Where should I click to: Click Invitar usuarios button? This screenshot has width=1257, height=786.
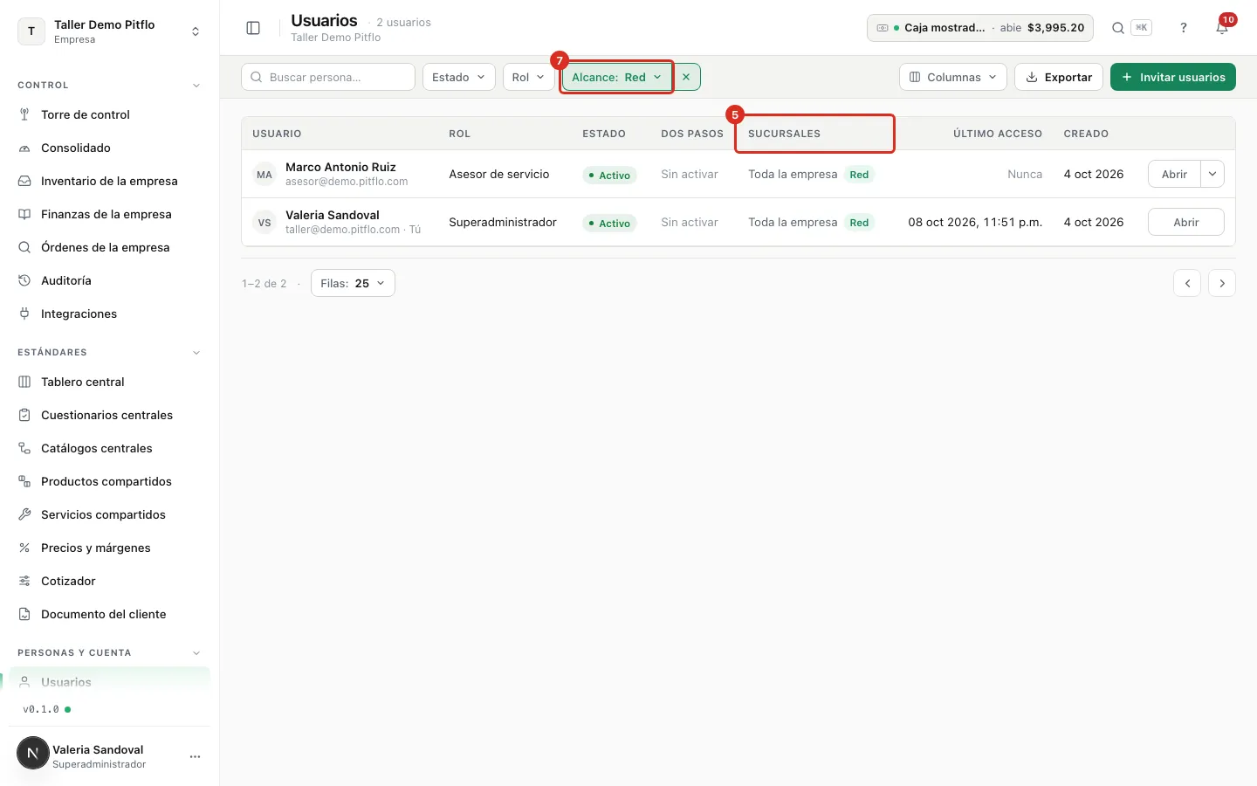click(1173, 77)
